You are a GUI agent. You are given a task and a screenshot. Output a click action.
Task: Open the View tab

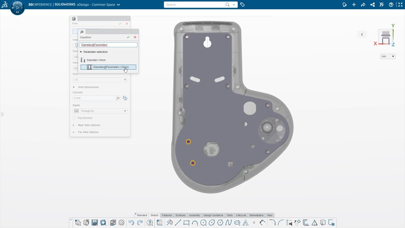270,215
